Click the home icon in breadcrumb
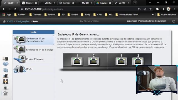Viewport: 178px width, 100px height. point(4,21)
